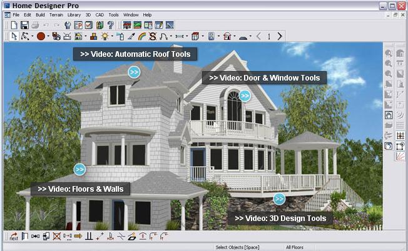The height and width of the screenshot is (251, 408).
Task: Open the dropdown arrow beside the arch tool
Action: [x=171, y=36]
